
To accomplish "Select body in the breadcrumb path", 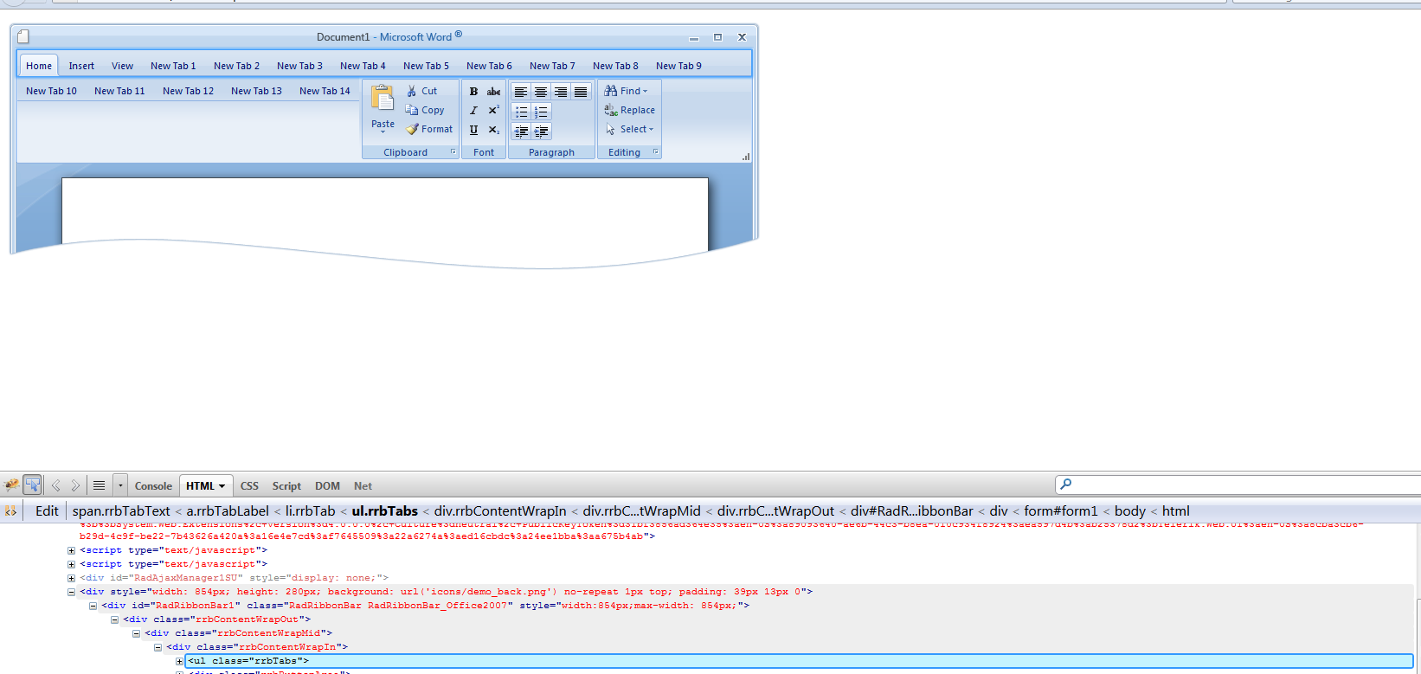I will (1130, 511).
